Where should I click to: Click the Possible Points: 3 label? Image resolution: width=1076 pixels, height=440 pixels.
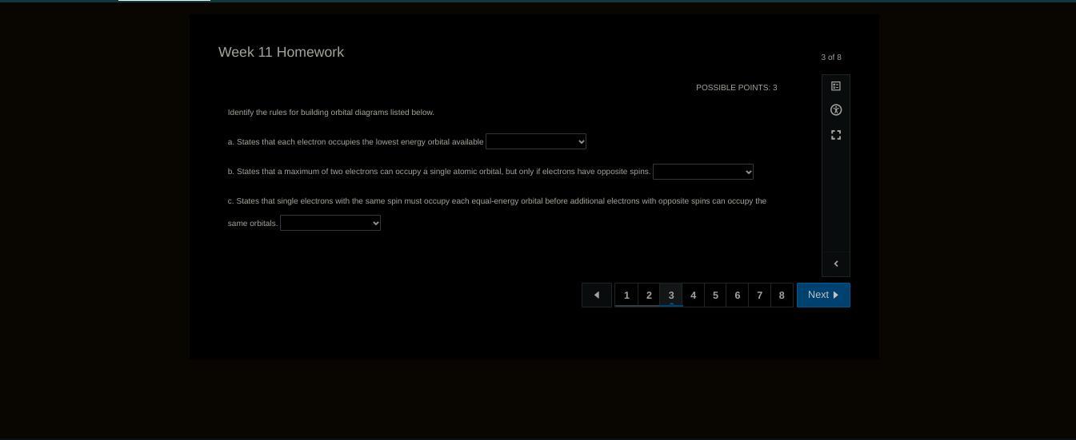click(x=736, y=88)
